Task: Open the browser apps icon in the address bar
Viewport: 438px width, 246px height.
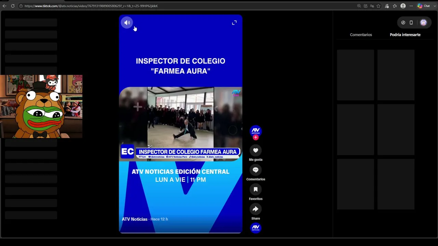Action: [x=365, y=6]
